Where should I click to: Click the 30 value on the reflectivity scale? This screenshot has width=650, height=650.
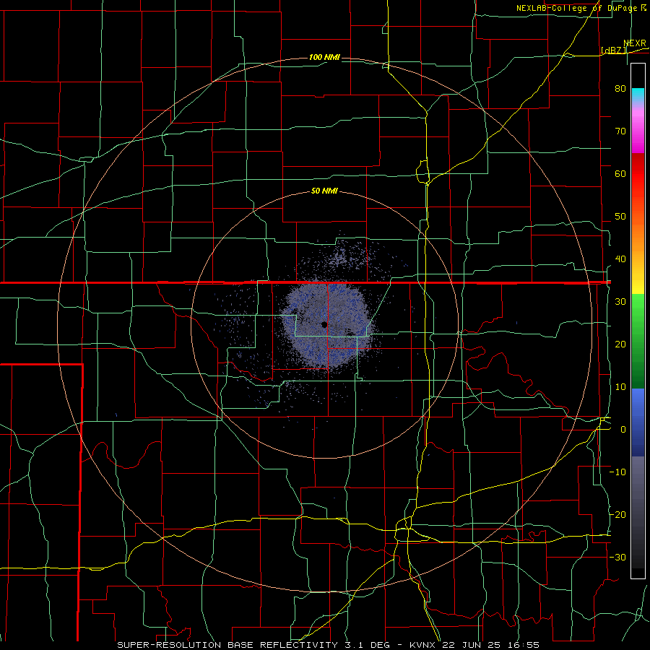[x=620, y=302]
